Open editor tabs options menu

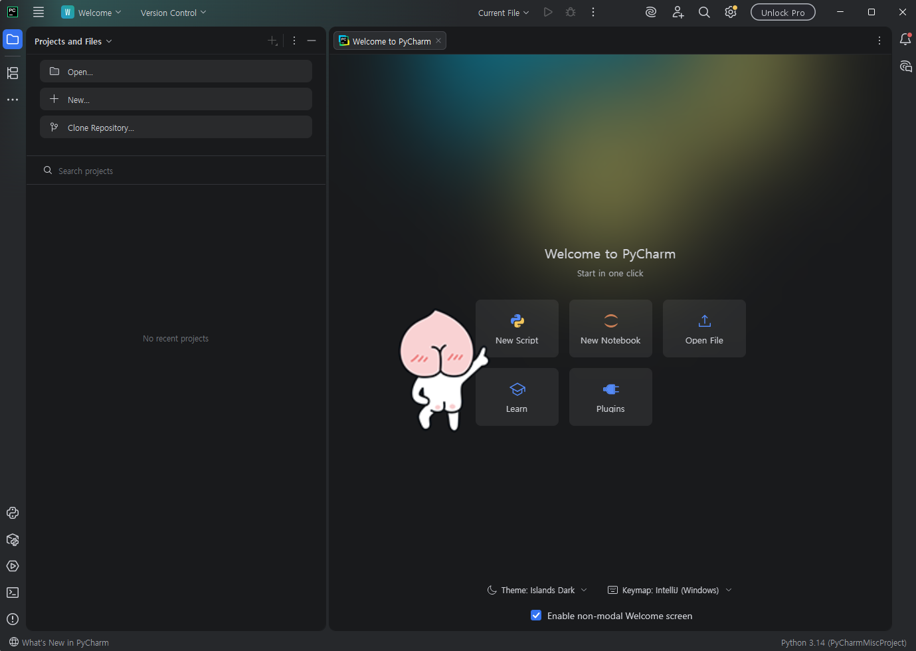879,41
